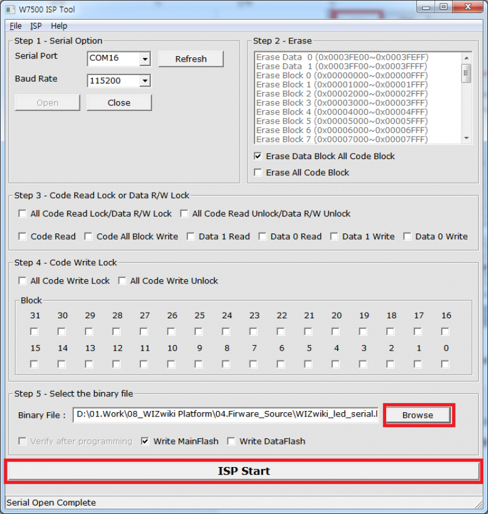Expand the Serial Port COM16 dropdown
Screen dimensions: 488x514
click(x=145, y=59)
